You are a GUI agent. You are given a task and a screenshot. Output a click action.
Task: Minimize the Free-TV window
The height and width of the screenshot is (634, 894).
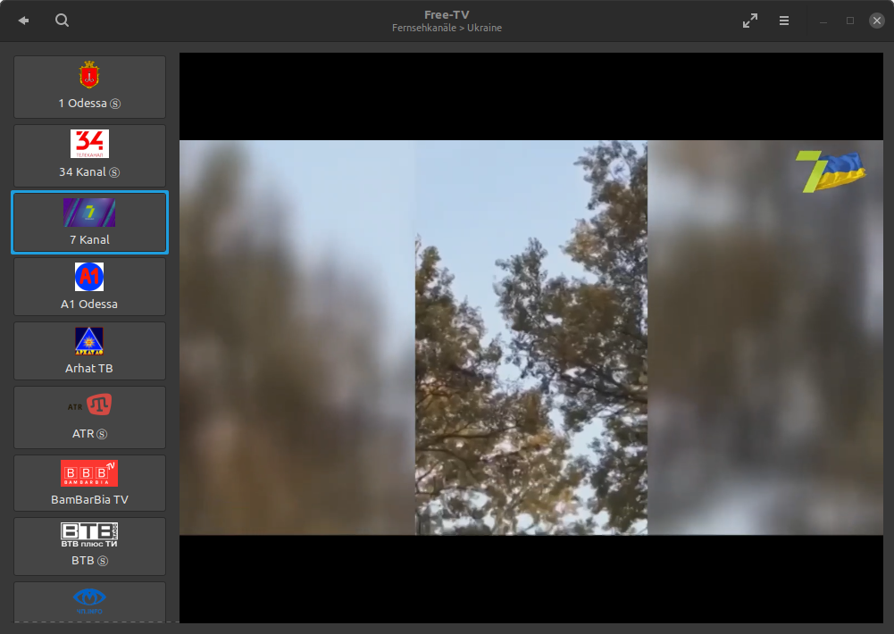pyautogui.click(x=823, y=21)
